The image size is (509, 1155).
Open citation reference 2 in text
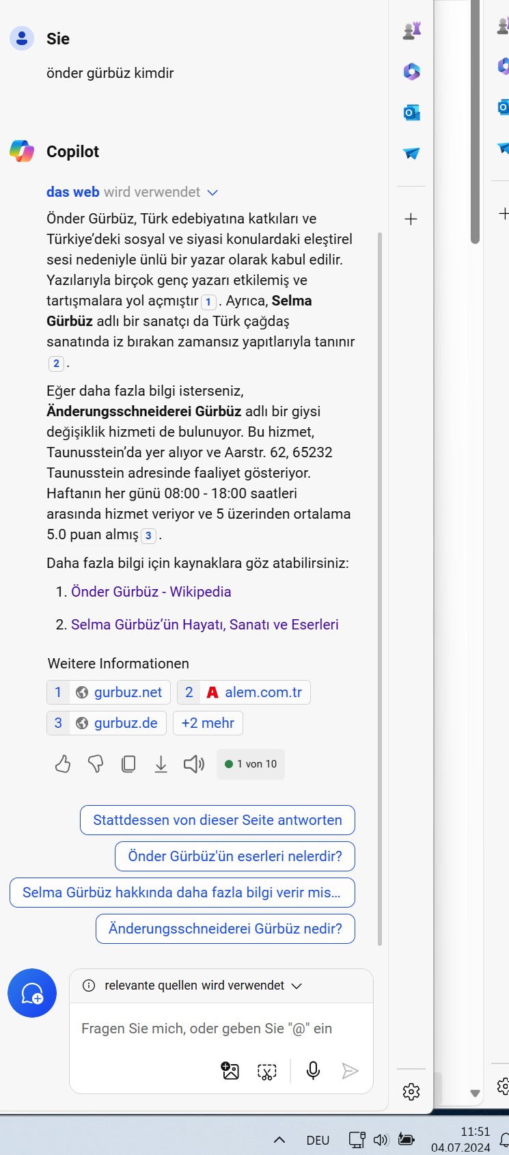56,364
